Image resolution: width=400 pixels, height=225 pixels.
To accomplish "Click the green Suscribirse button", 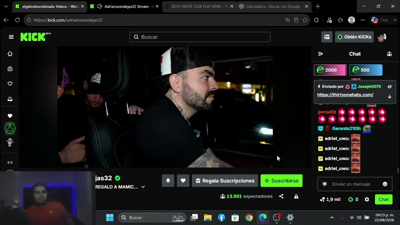I will (x=282, y=181).
